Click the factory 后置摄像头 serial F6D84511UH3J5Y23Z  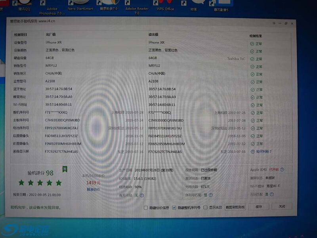click(x=61, y=136)
